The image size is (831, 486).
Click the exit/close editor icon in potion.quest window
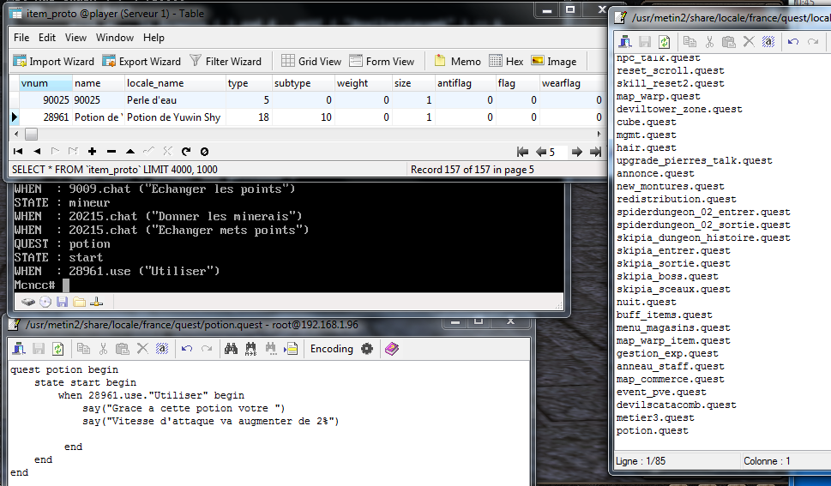[x=19, y=349]
